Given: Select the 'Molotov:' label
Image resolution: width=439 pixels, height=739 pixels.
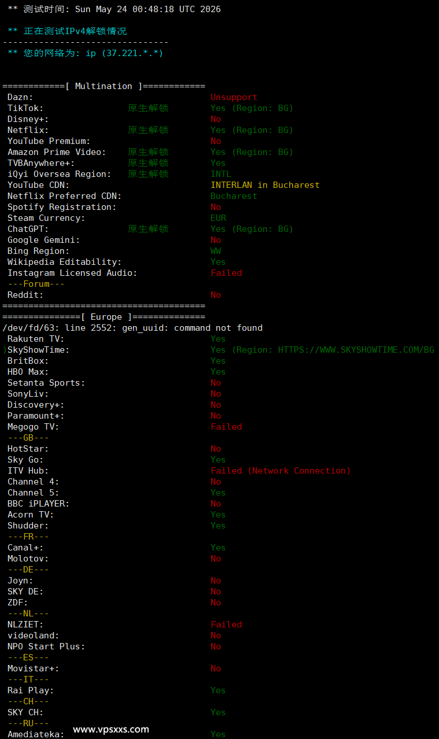Looking at the screenshot, I should (28, 559).
